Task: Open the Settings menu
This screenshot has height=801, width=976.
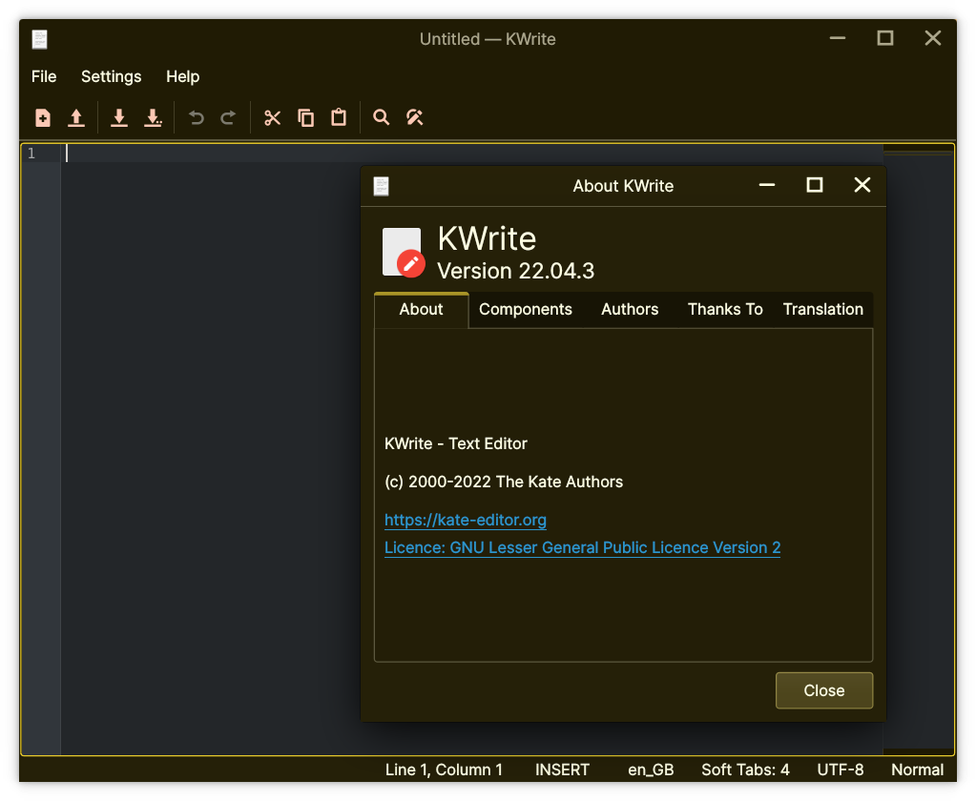Action: pos(112,76)
